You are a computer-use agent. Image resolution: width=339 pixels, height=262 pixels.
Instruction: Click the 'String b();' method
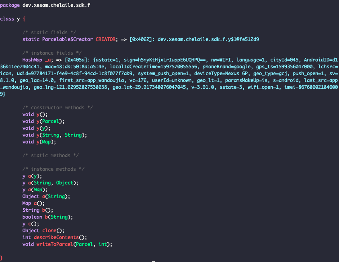pos(38,210)
